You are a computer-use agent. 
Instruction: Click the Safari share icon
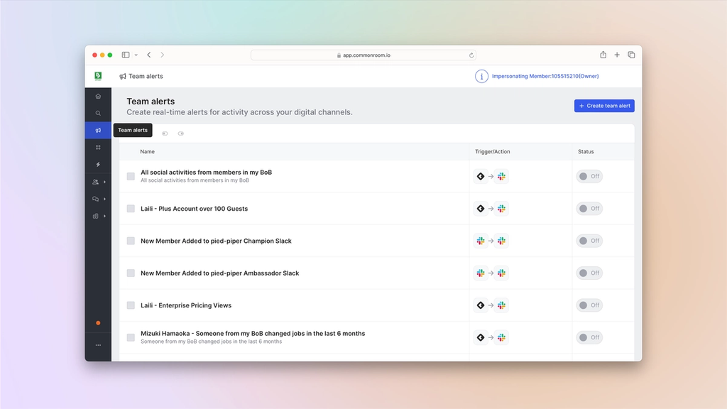pyautogui.click(x=603, y=55)
